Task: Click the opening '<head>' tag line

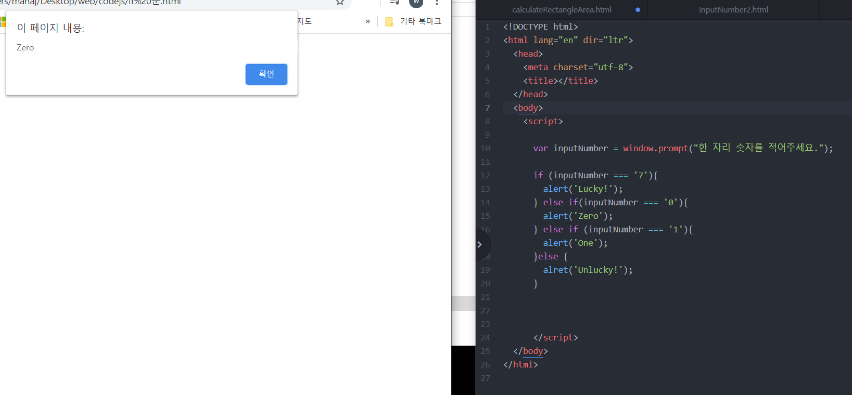Action: point(528,54)
